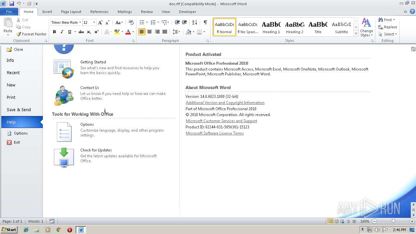Open the File tab
Image resolution: width=416 pixels, height=234 pixels.
(x=9, y=12)
